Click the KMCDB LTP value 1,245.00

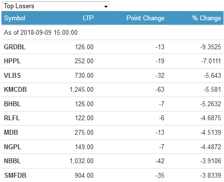81,89
